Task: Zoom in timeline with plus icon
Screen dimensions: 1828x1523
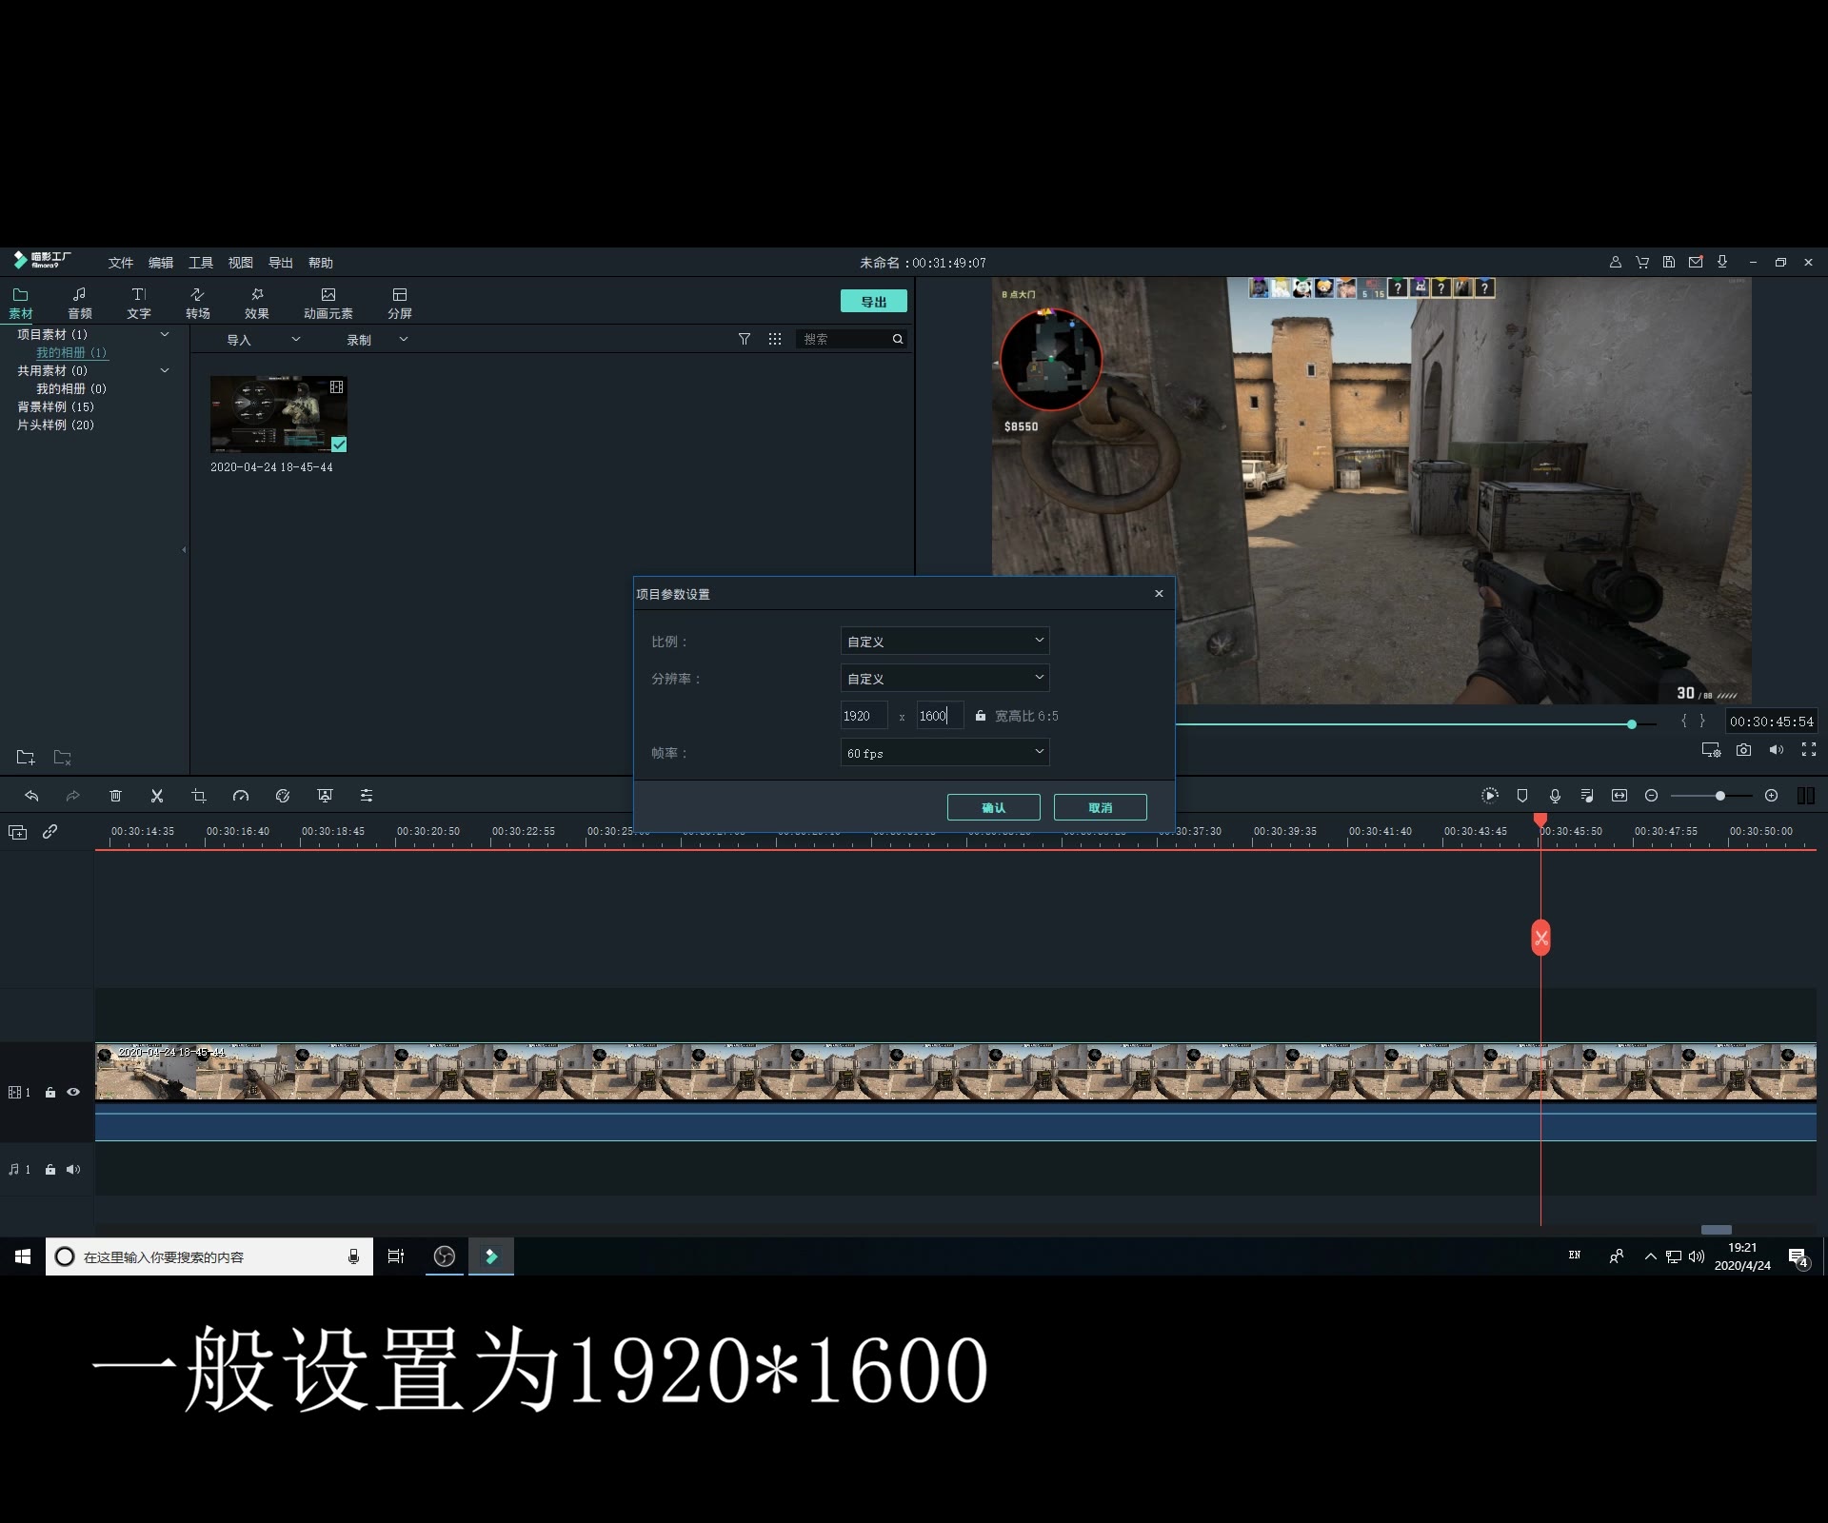Action: [1771, 796]
